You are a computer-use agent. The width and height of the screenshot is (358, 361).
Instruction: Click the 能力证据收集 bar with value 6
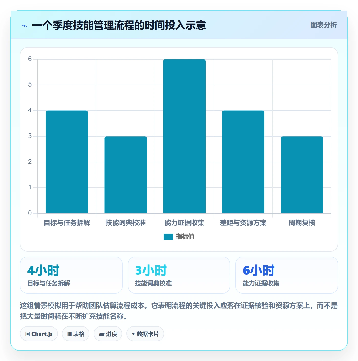pyautogui.click(x=184, y=136)
